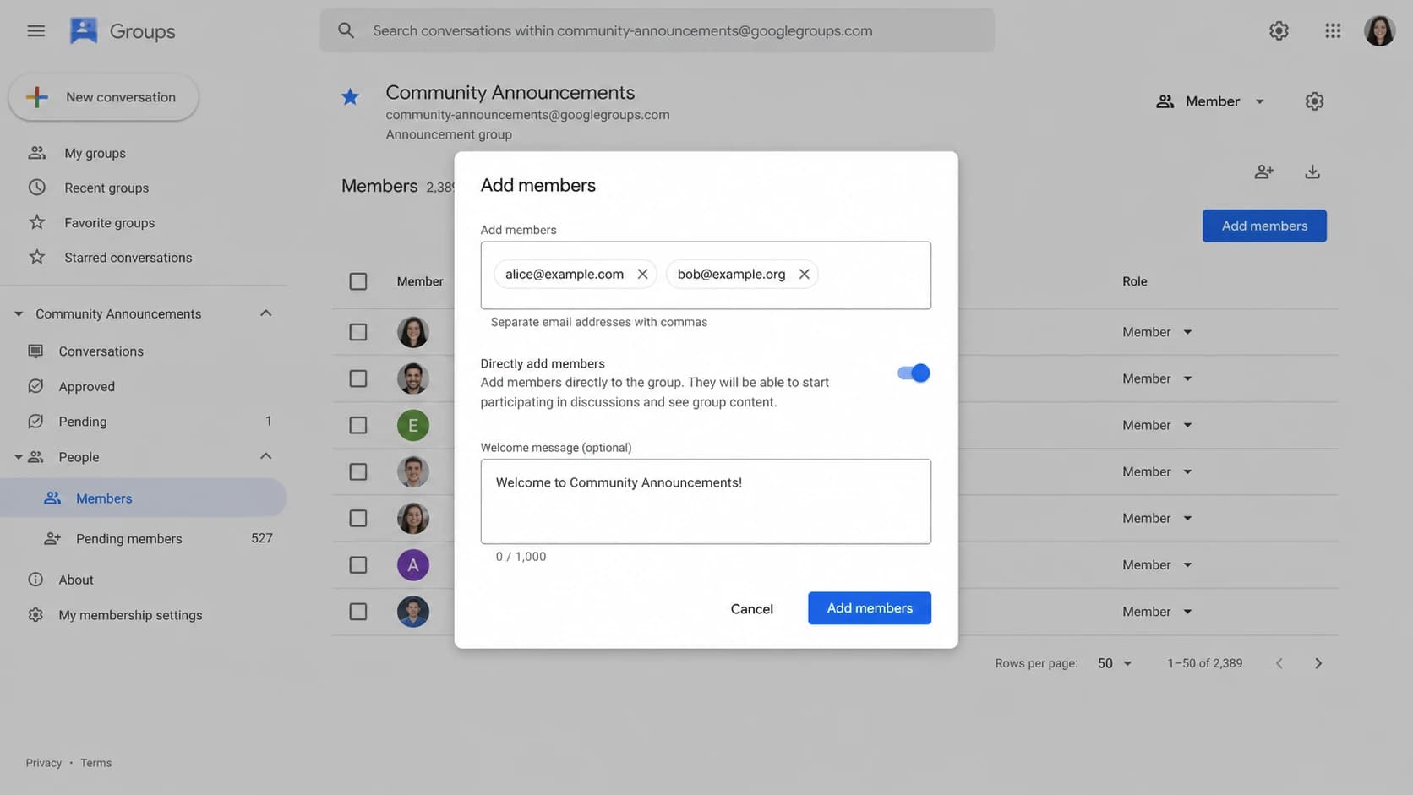This screenshot has width=1413, height=795.
Task: Click the invite members person-plus icon
Action: (1263, 172)
